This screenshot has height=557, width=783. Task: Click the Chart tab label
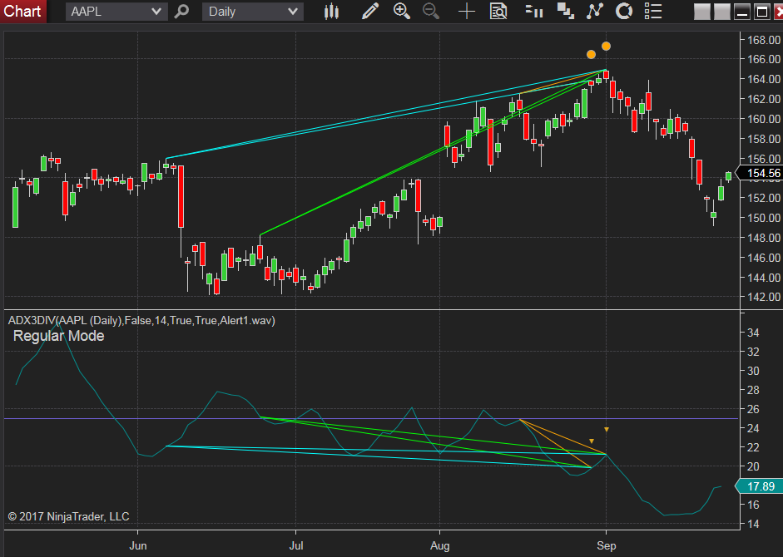(x=23, y=11)
